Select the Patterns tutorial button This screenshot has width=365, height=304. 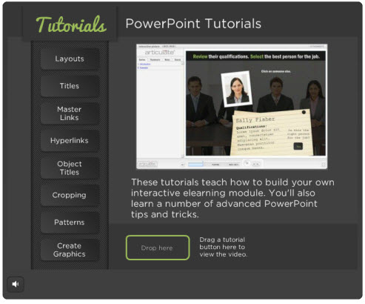pyautogui.click(x=70, y=222)
